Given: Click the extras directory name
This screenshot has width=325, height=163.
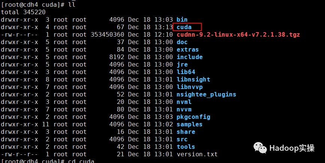Looking at the screenshot, I should pos(188,49).
